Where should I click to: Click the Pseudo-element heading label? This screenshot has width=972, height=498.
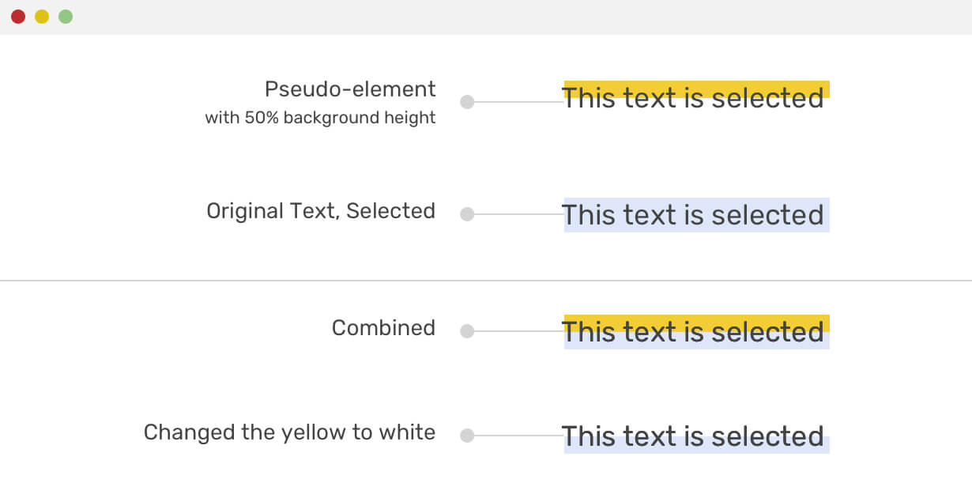click(350, 89)
